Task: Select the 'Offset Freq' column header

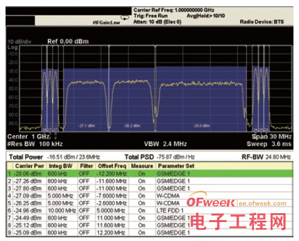Action: coord(112,166)
